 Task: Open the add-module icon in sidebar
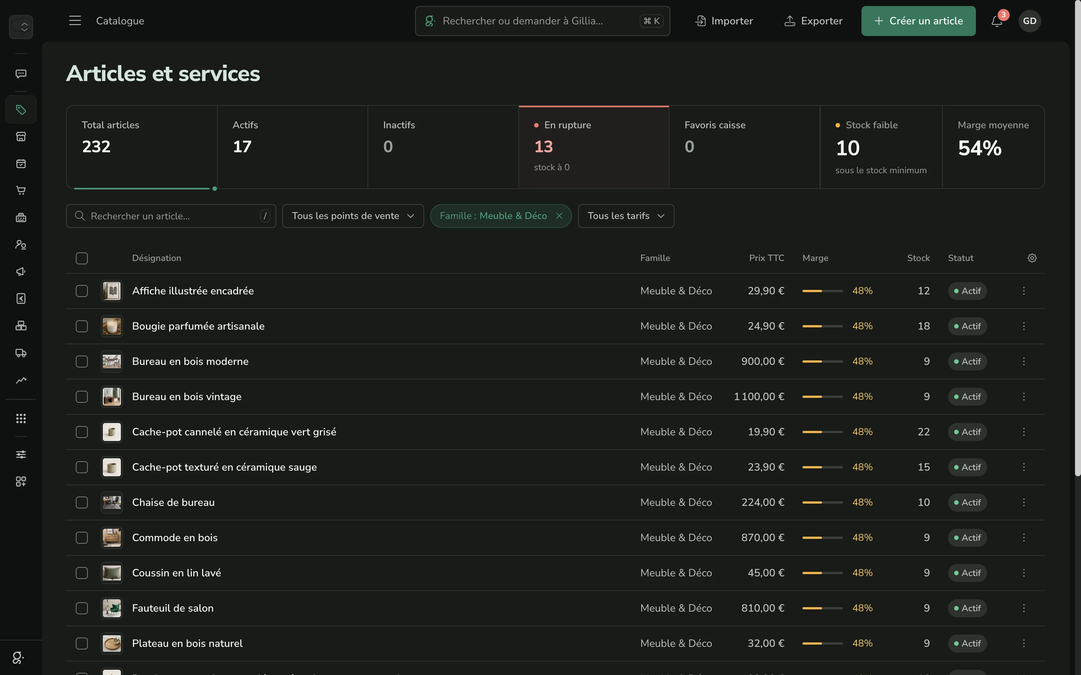(21, 481)
